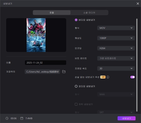Enable the 자막 내보내기 checkbox
The width and height of the screenshot is (141, 123).
(76, 104)
